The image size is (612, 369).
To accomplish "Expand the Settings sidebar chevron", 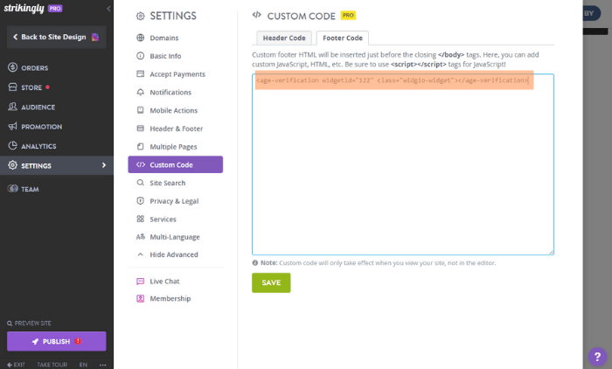I will (104, 165).
